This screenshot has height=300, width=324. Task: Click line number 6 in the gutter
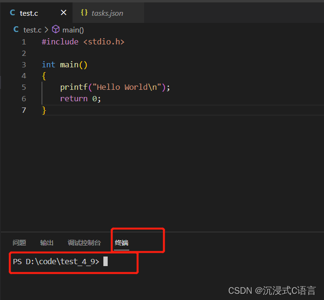click(24, 99)
